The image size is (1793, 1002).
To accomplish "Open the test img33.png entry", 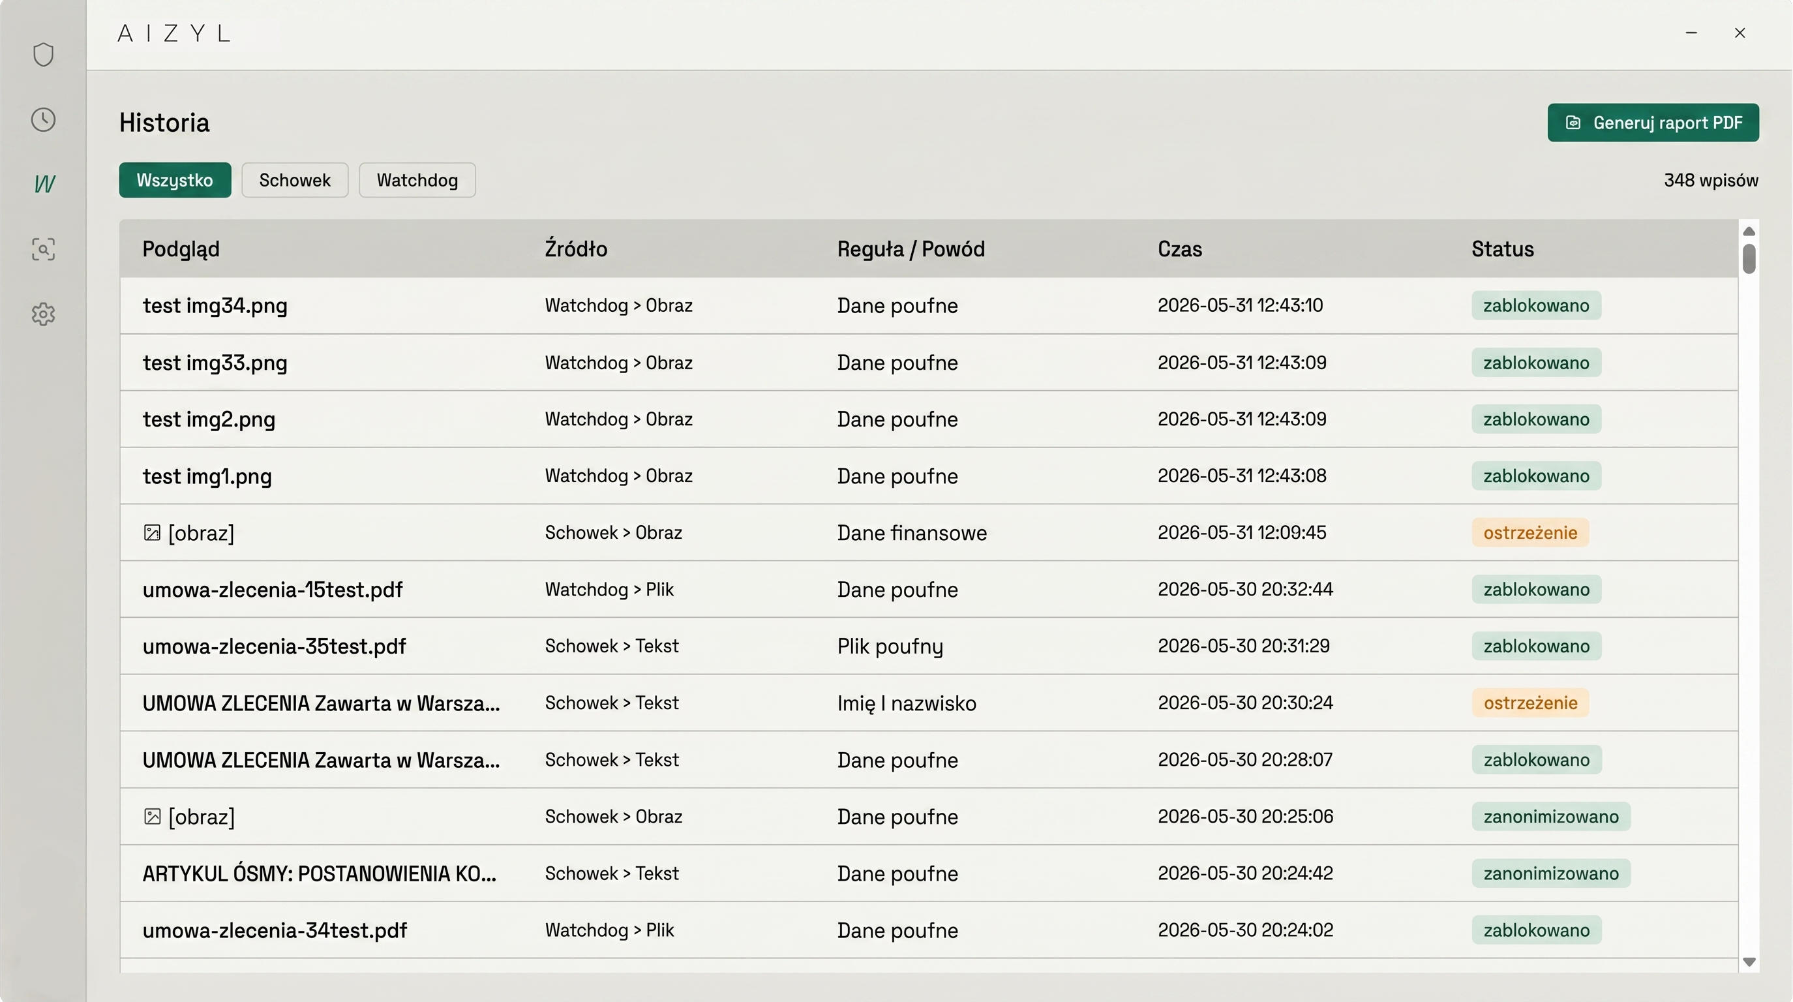I will (215, 363).
